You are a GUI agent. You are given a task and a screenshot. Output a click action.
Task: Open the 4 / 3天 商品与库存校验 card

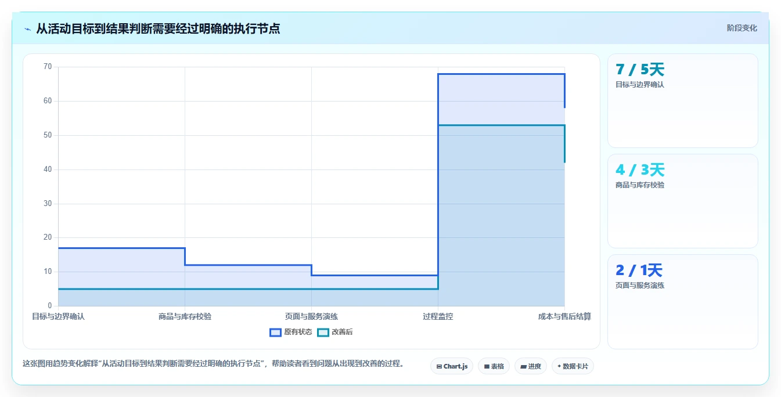pos(683,201)
